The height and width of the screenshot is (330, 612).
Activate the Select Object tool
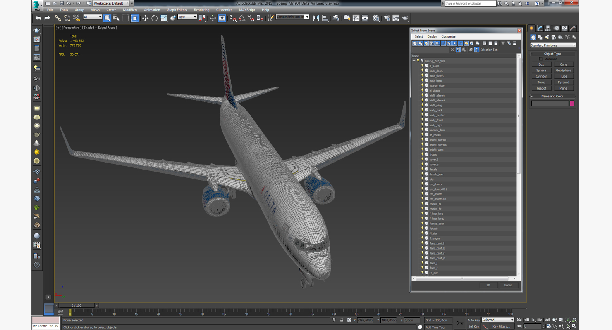(107, 18)
